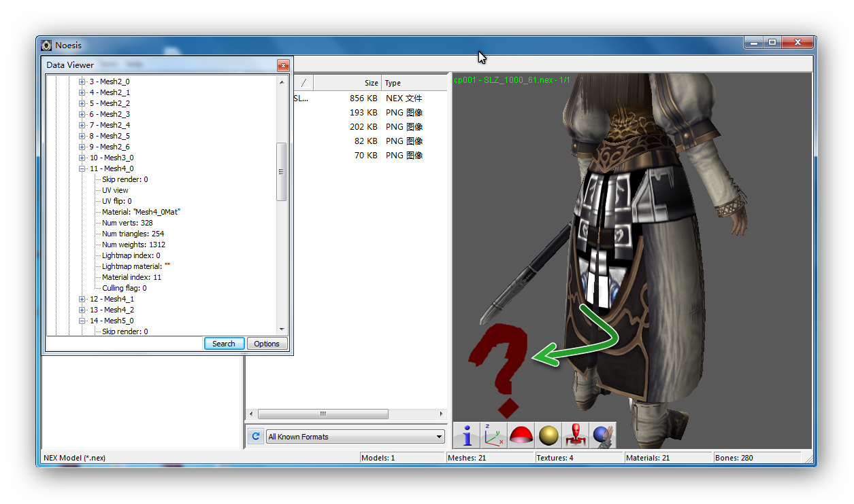Sort files by Size column header
This screenshot has height=504, width=854.
point(347,83)
